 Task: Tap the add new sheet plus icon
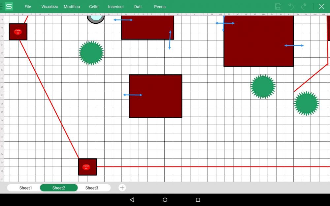[x=122, y=188]
